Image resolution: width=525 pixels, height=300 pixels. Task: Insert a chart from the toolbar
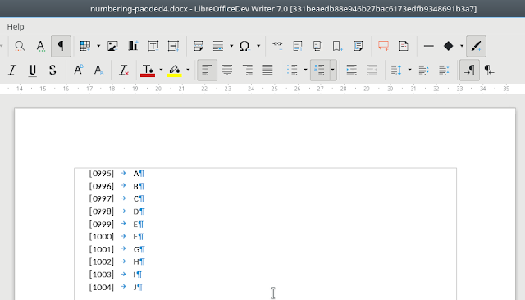[x=133, y=46]
